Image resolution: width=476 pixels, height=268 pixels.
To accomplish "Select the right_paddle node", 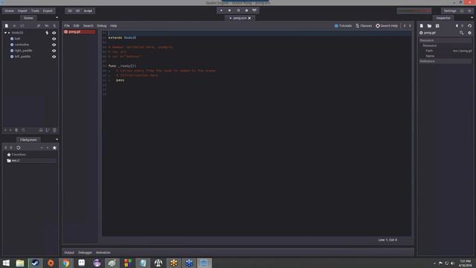I will (23, 51).
